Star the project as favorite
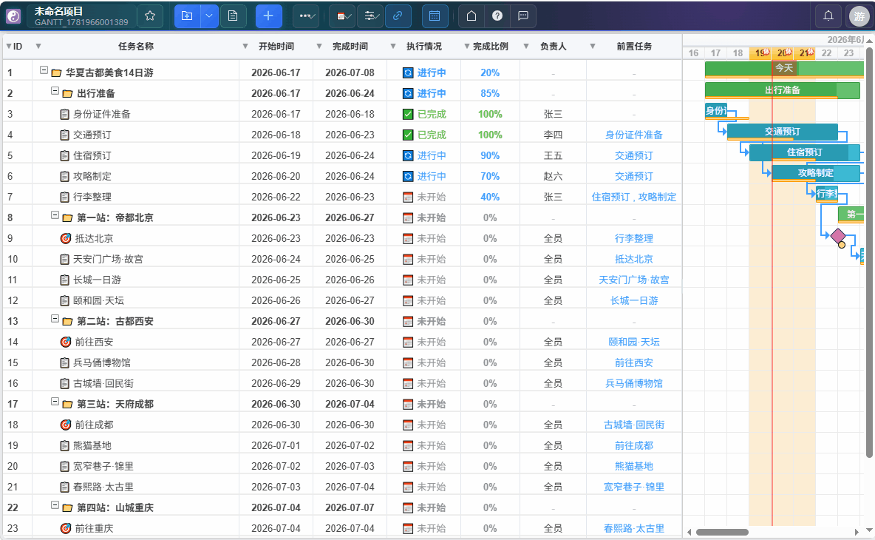Screen dimensions: 875x540 pos(149,16)
